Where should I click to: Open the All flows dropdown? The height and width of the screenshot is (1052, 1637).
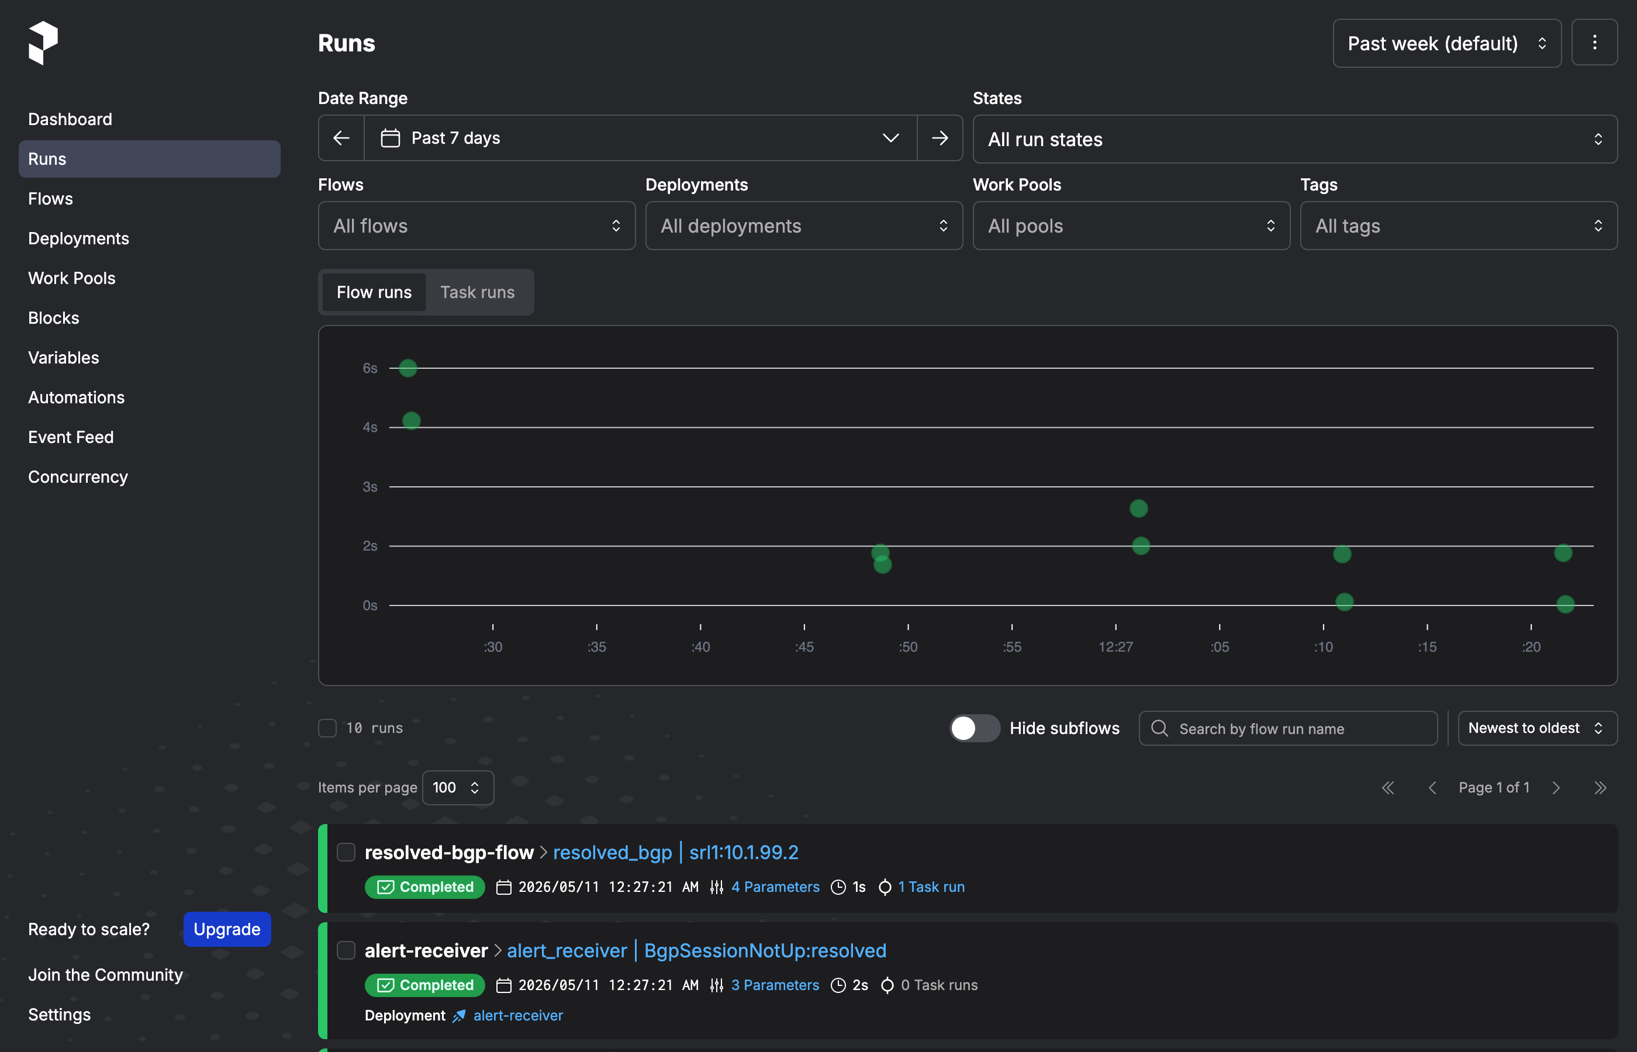click(x=476, y=226)
